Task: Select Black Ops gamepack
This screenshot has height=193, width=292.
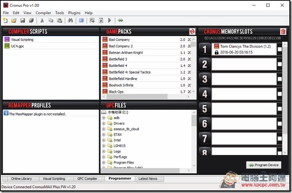Action: pyautogui.click(x=147, y=92)
